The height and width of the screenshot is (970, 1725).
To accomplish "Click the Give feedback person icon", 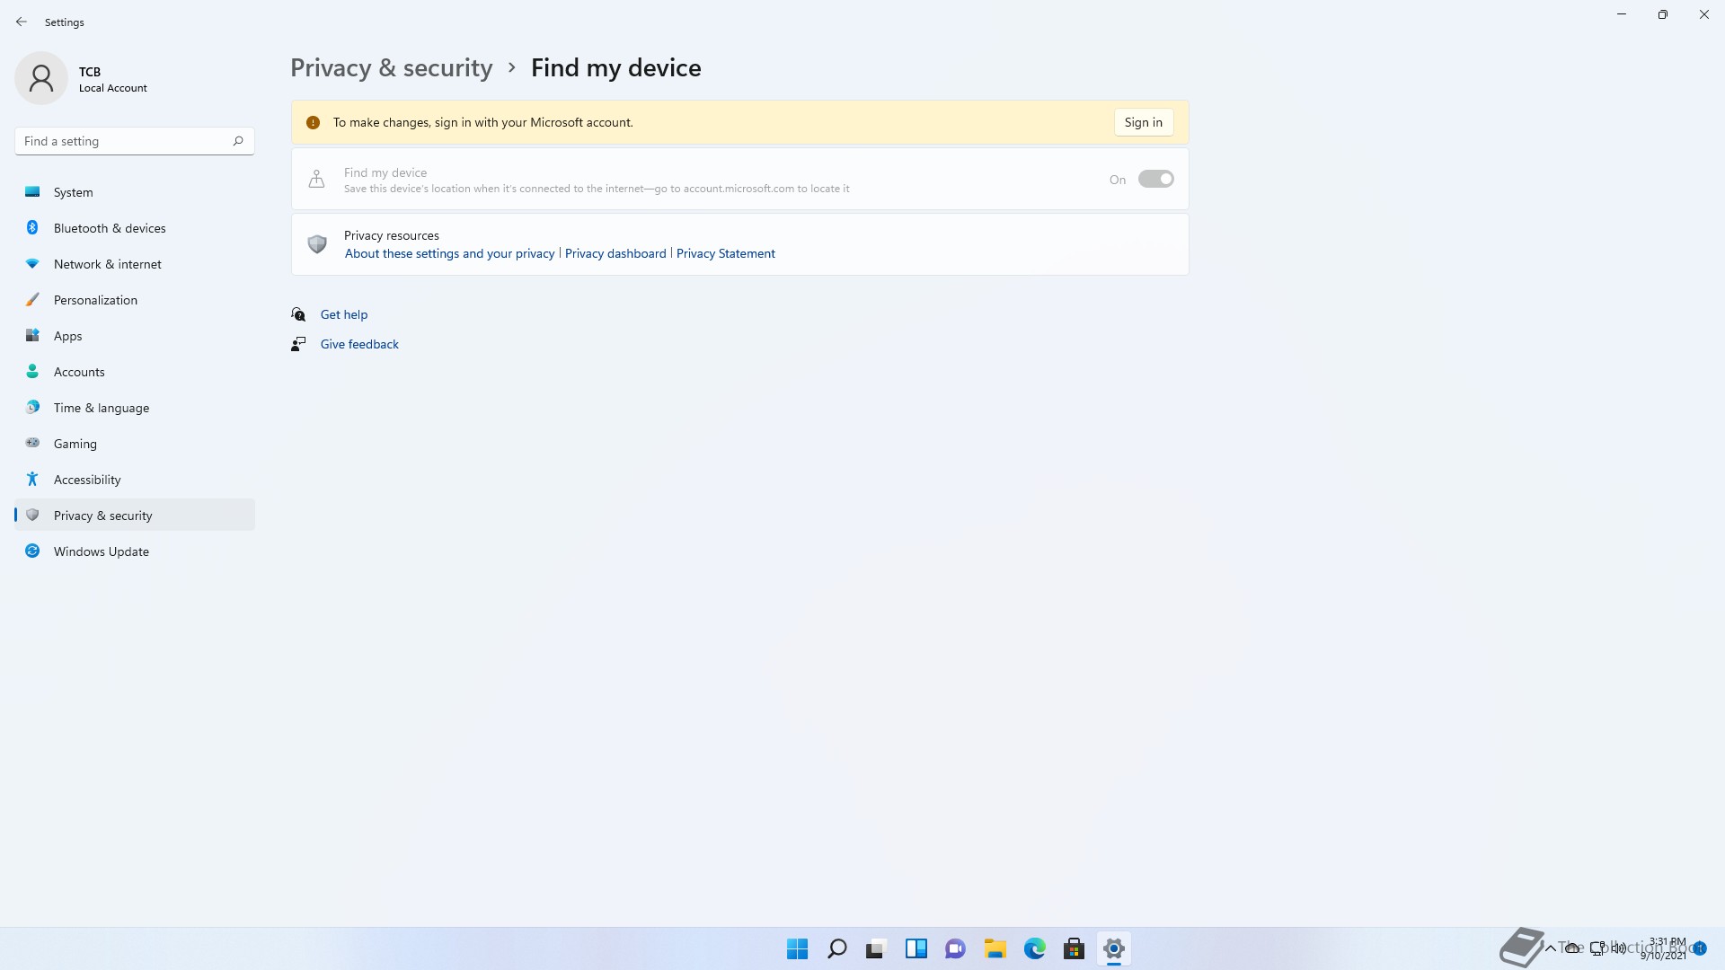I will pyautogui.click(x=298, y=344).
